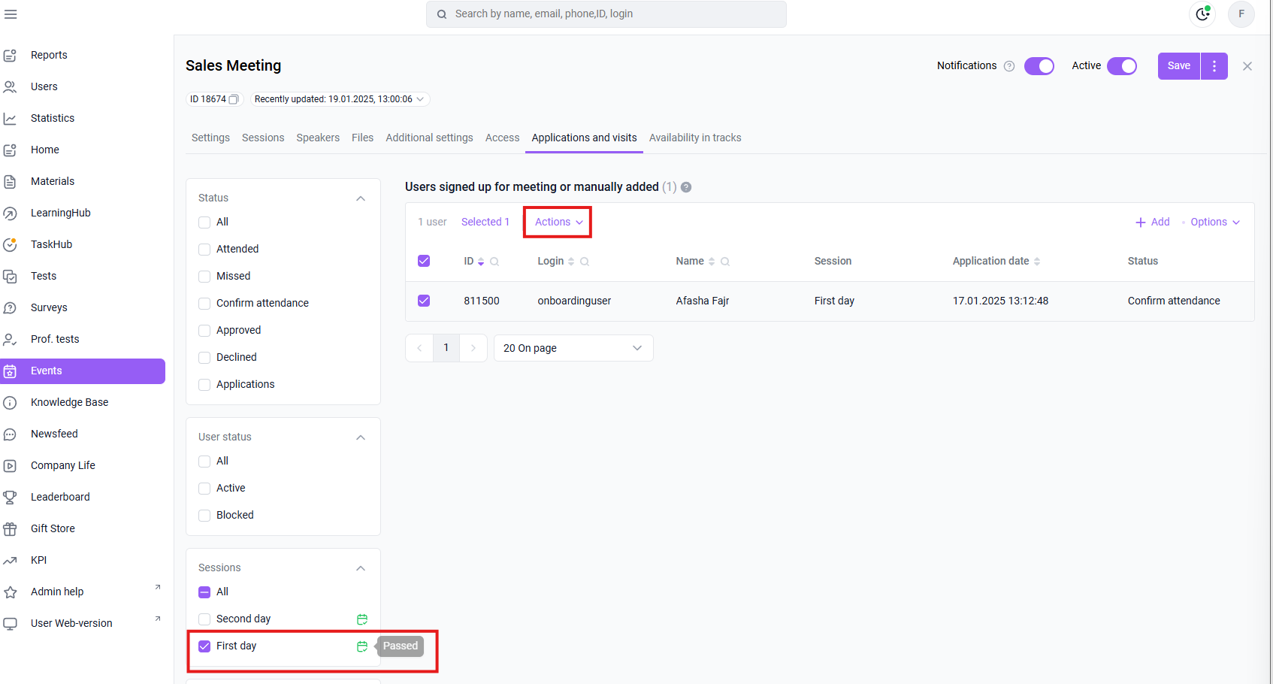Copy the meeting ID 18674 icon
The height and width of the screenshot is (684, 1273).
[234, 99]
